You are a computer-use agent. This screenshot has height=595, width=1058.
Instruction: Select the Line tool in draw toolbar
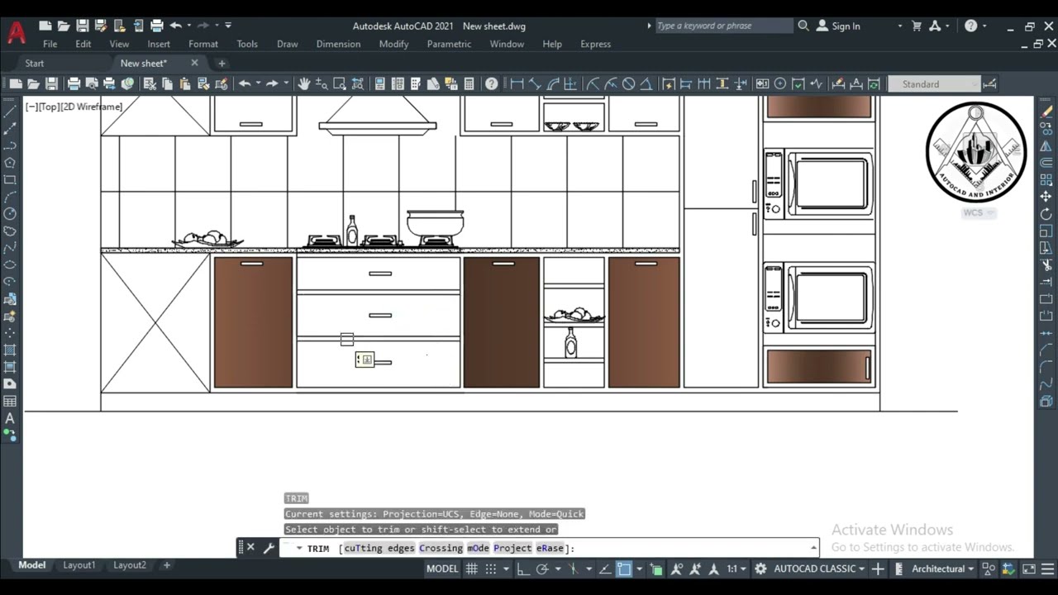[10, 110]
